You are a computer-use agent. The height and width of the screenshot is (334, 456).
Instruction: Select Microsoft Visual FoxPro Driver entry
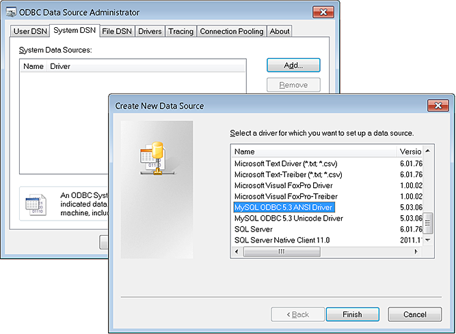[284, 185]
